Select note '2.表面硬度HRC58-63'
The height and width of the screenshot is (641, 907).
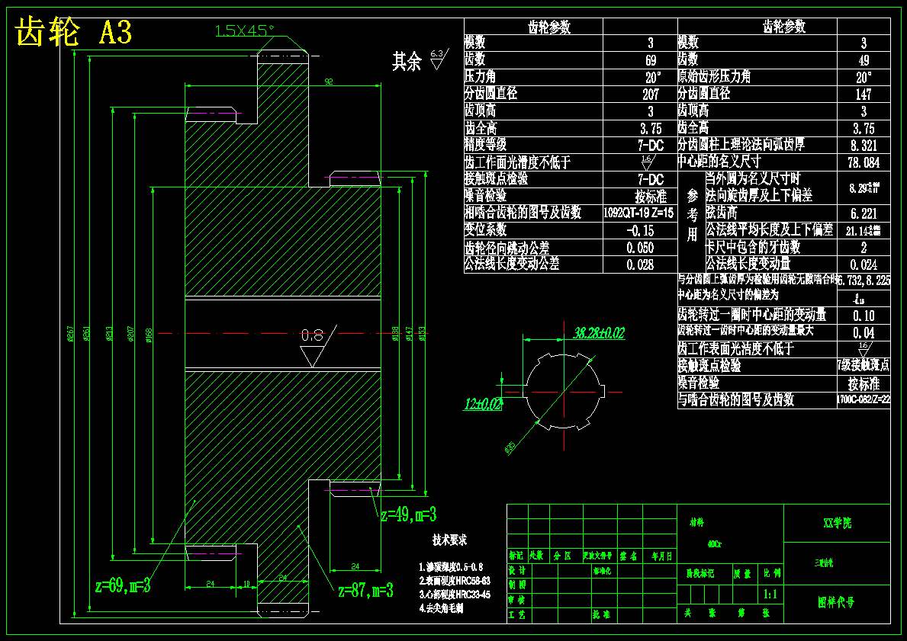click(455, 580)
